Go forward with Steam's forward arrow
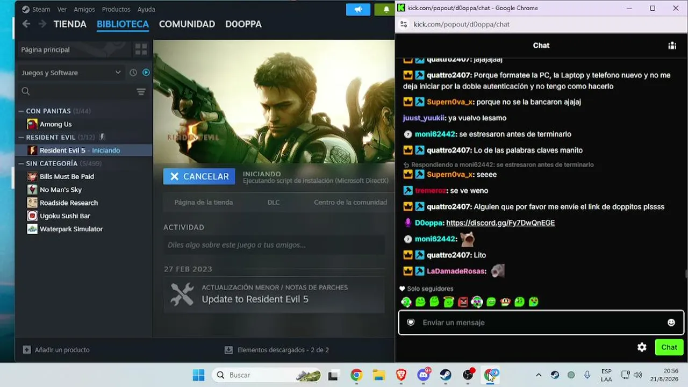The width and height of the screenshot is (688, 387). coord(42,24)
